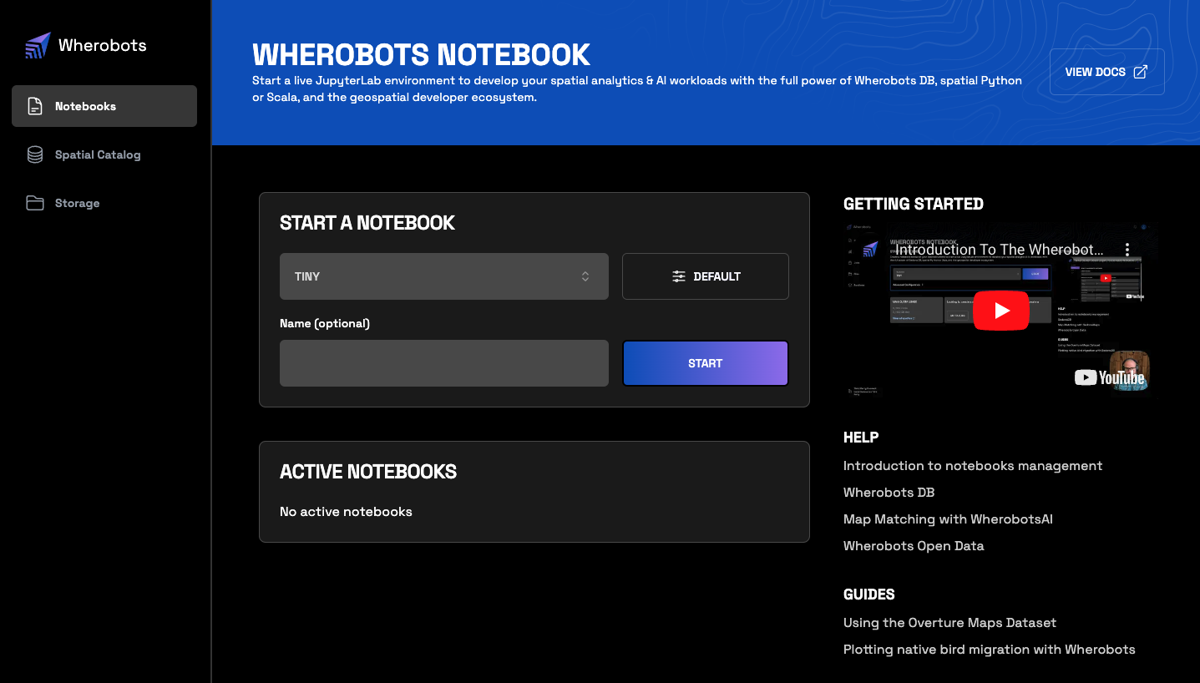1200x683 pixels.
Task: Click the sliders icon beside DEFAULT
Action: point(679,276)
